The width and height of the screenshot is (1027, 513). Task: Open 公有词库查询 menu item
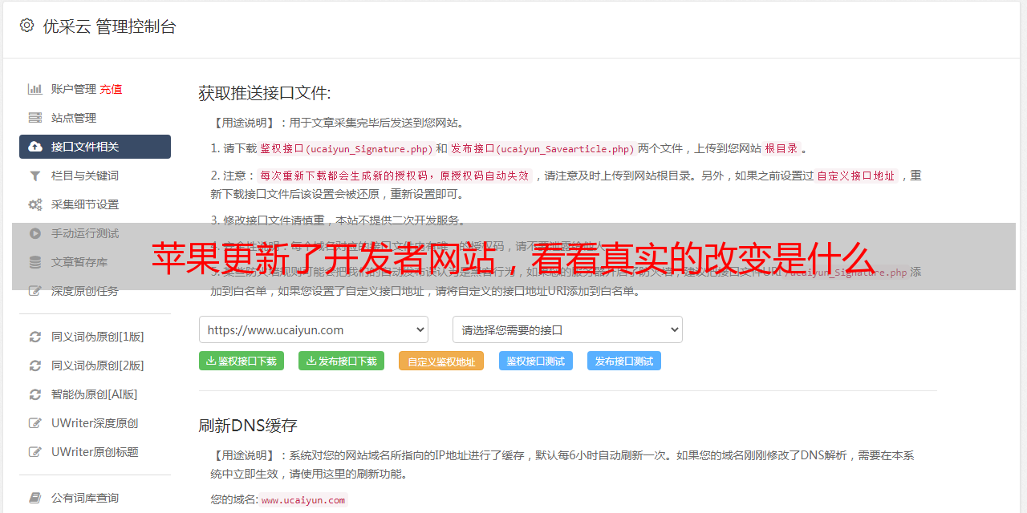tap(95, 498)
